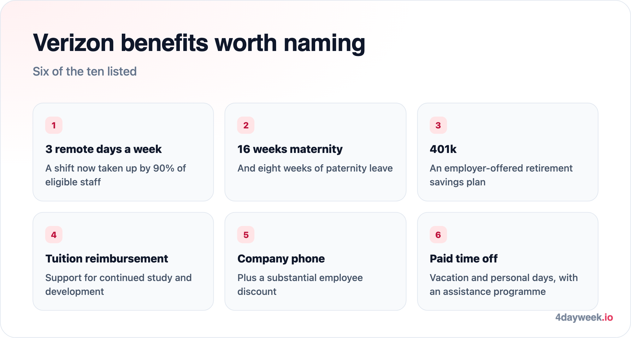Click the number 2 badge
This screenshot has width=631, height=338.
246,125
